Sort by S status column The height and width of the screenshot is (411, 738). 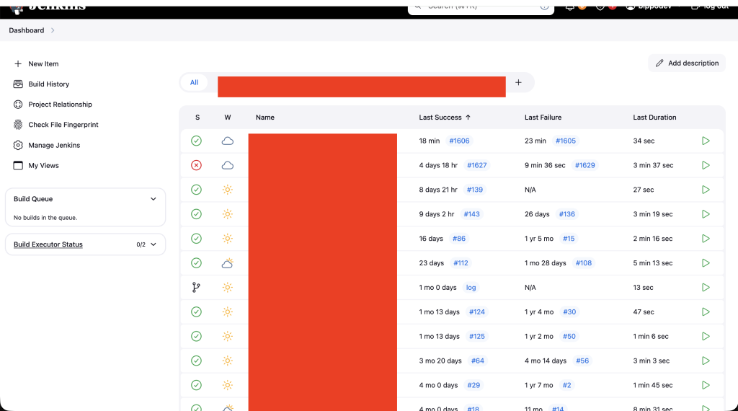tap(197, 118)
